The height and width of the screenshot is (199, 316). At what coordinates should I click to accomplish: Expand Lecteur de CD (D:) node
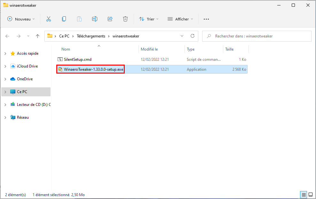[x=5, y=105]
